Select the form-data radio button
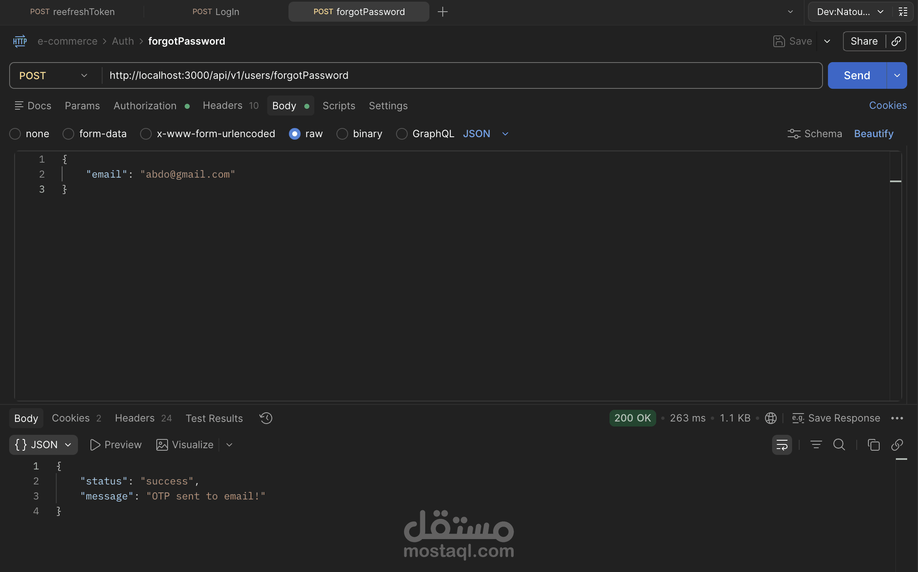 click(x=68, y=134)
